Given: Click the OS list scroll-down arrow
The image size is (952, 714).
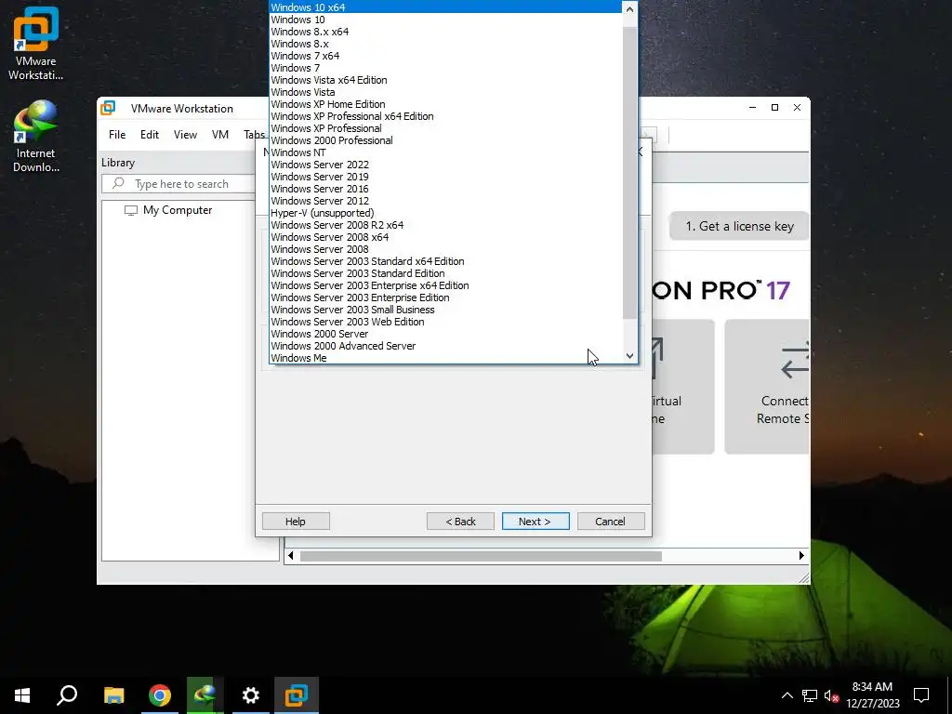Looking at the screenshot, I should click(629, 356).
